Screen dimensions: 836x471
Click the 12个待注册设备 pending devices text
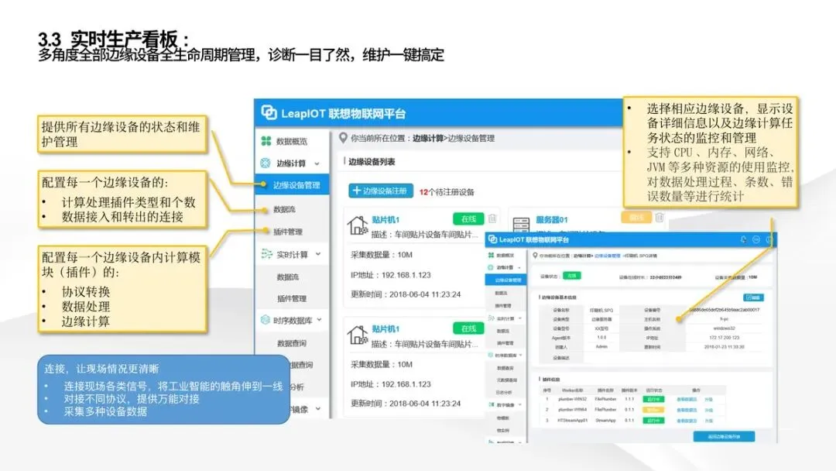coord(447,192)
